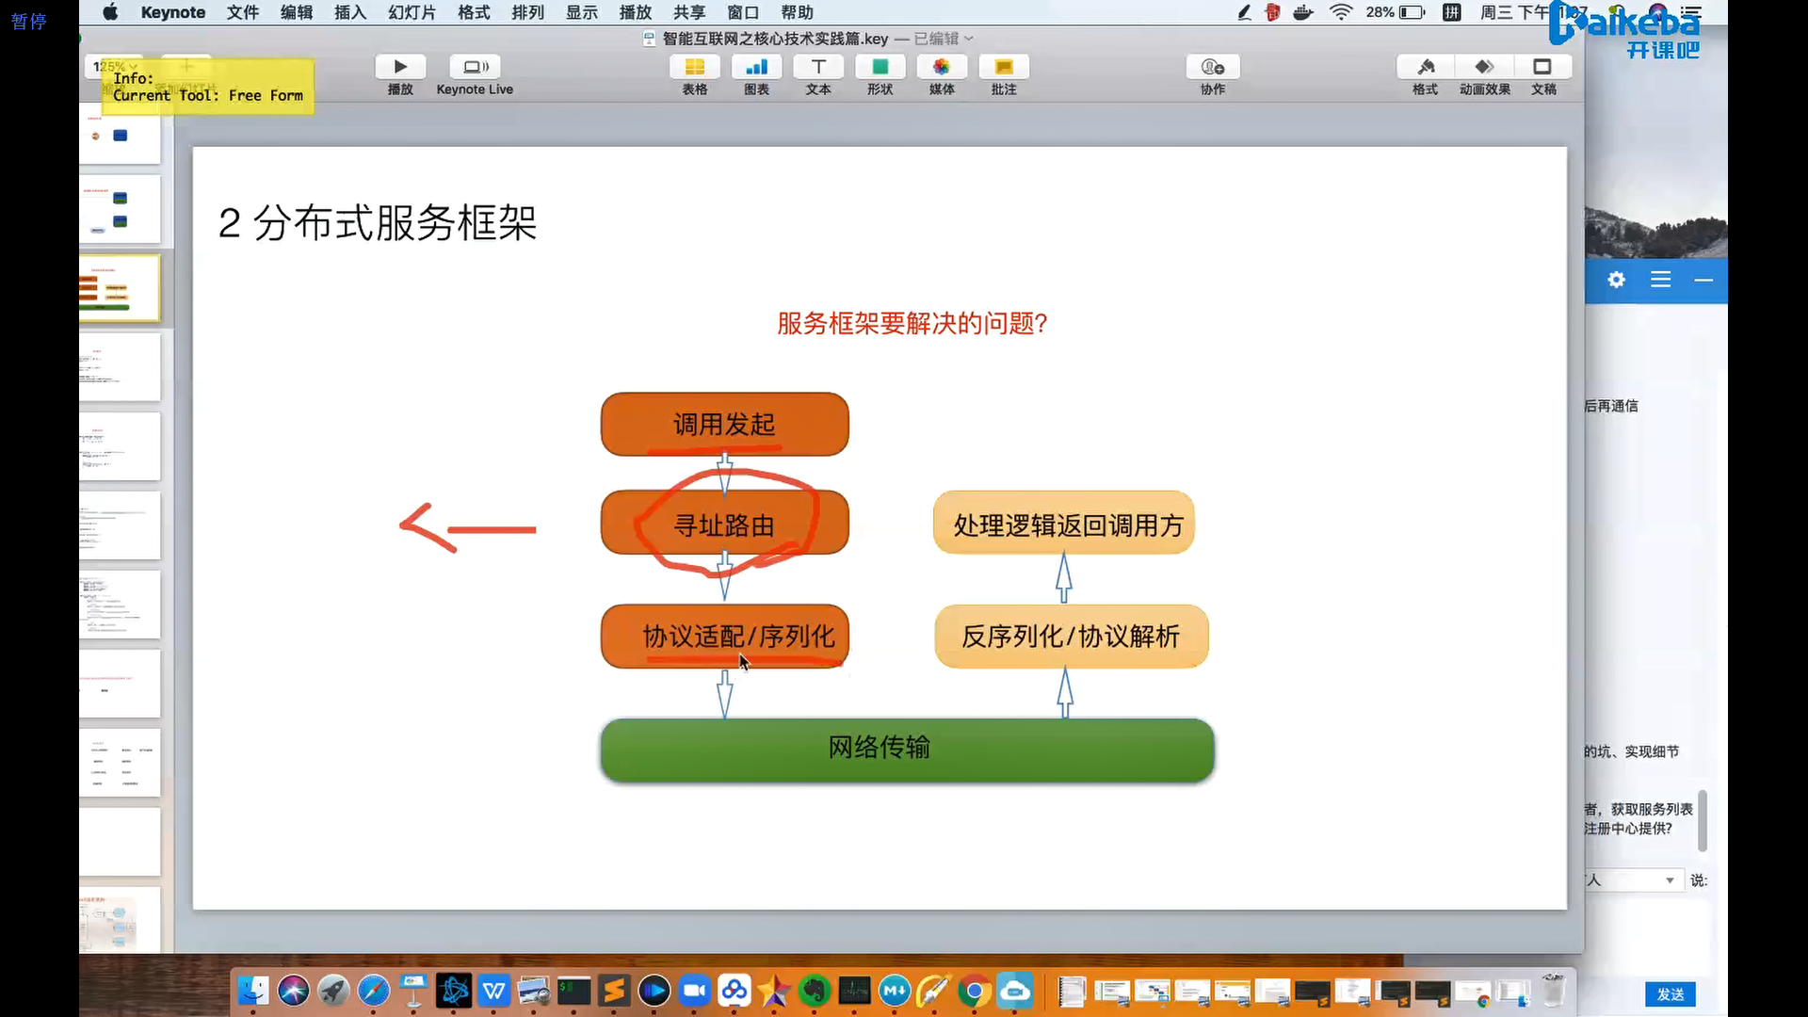
Task: Open Google Chrome from the Dock
Action: [975, 992]
